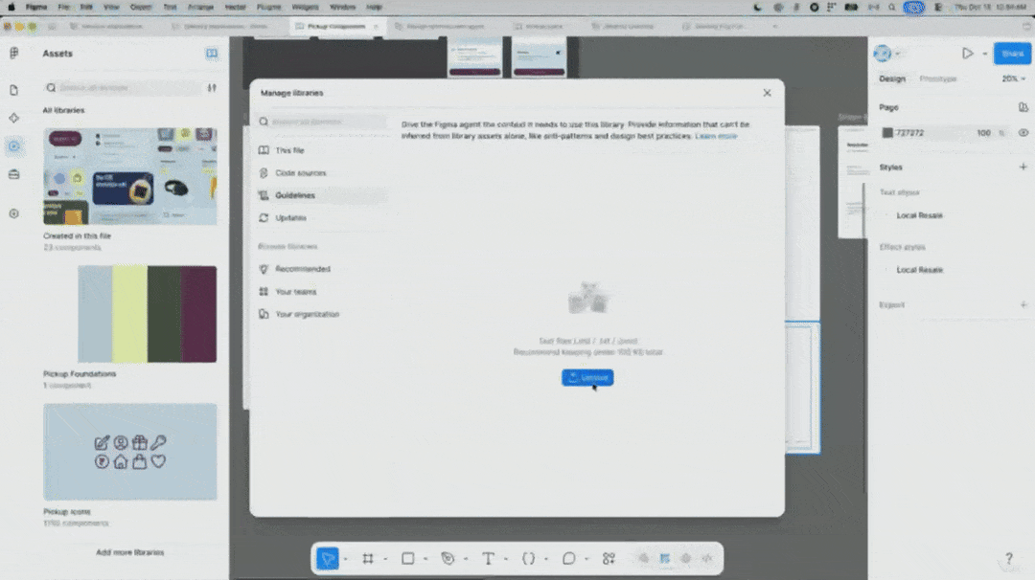
Task: Click the blue Share button
Action: [x=1012, y=54]
